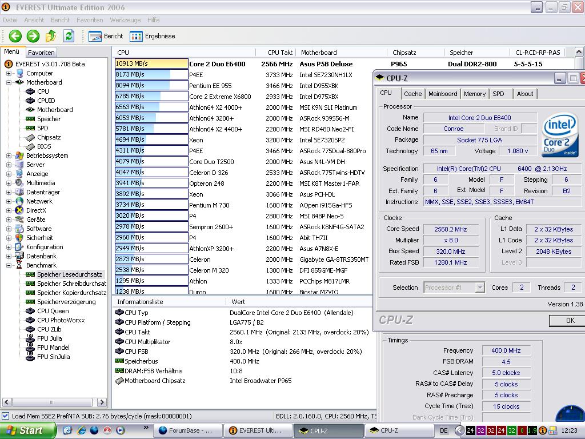Select the DirectX item in the tree
This screenshot has height=439, width=585.
36,210
